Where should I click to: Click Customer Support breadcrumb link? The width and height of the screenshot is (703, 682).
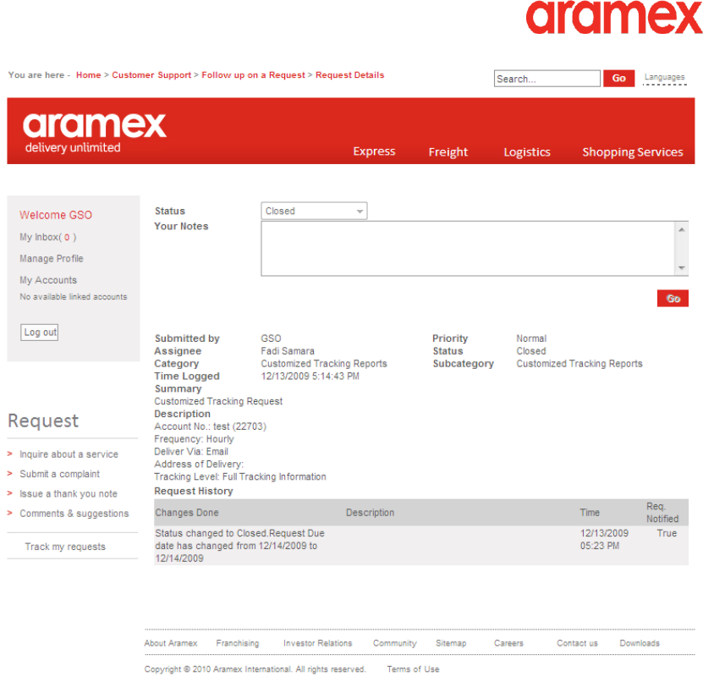pos(151,74)
